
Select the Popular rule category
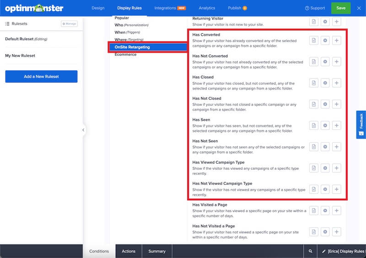[x=122, y=18]
